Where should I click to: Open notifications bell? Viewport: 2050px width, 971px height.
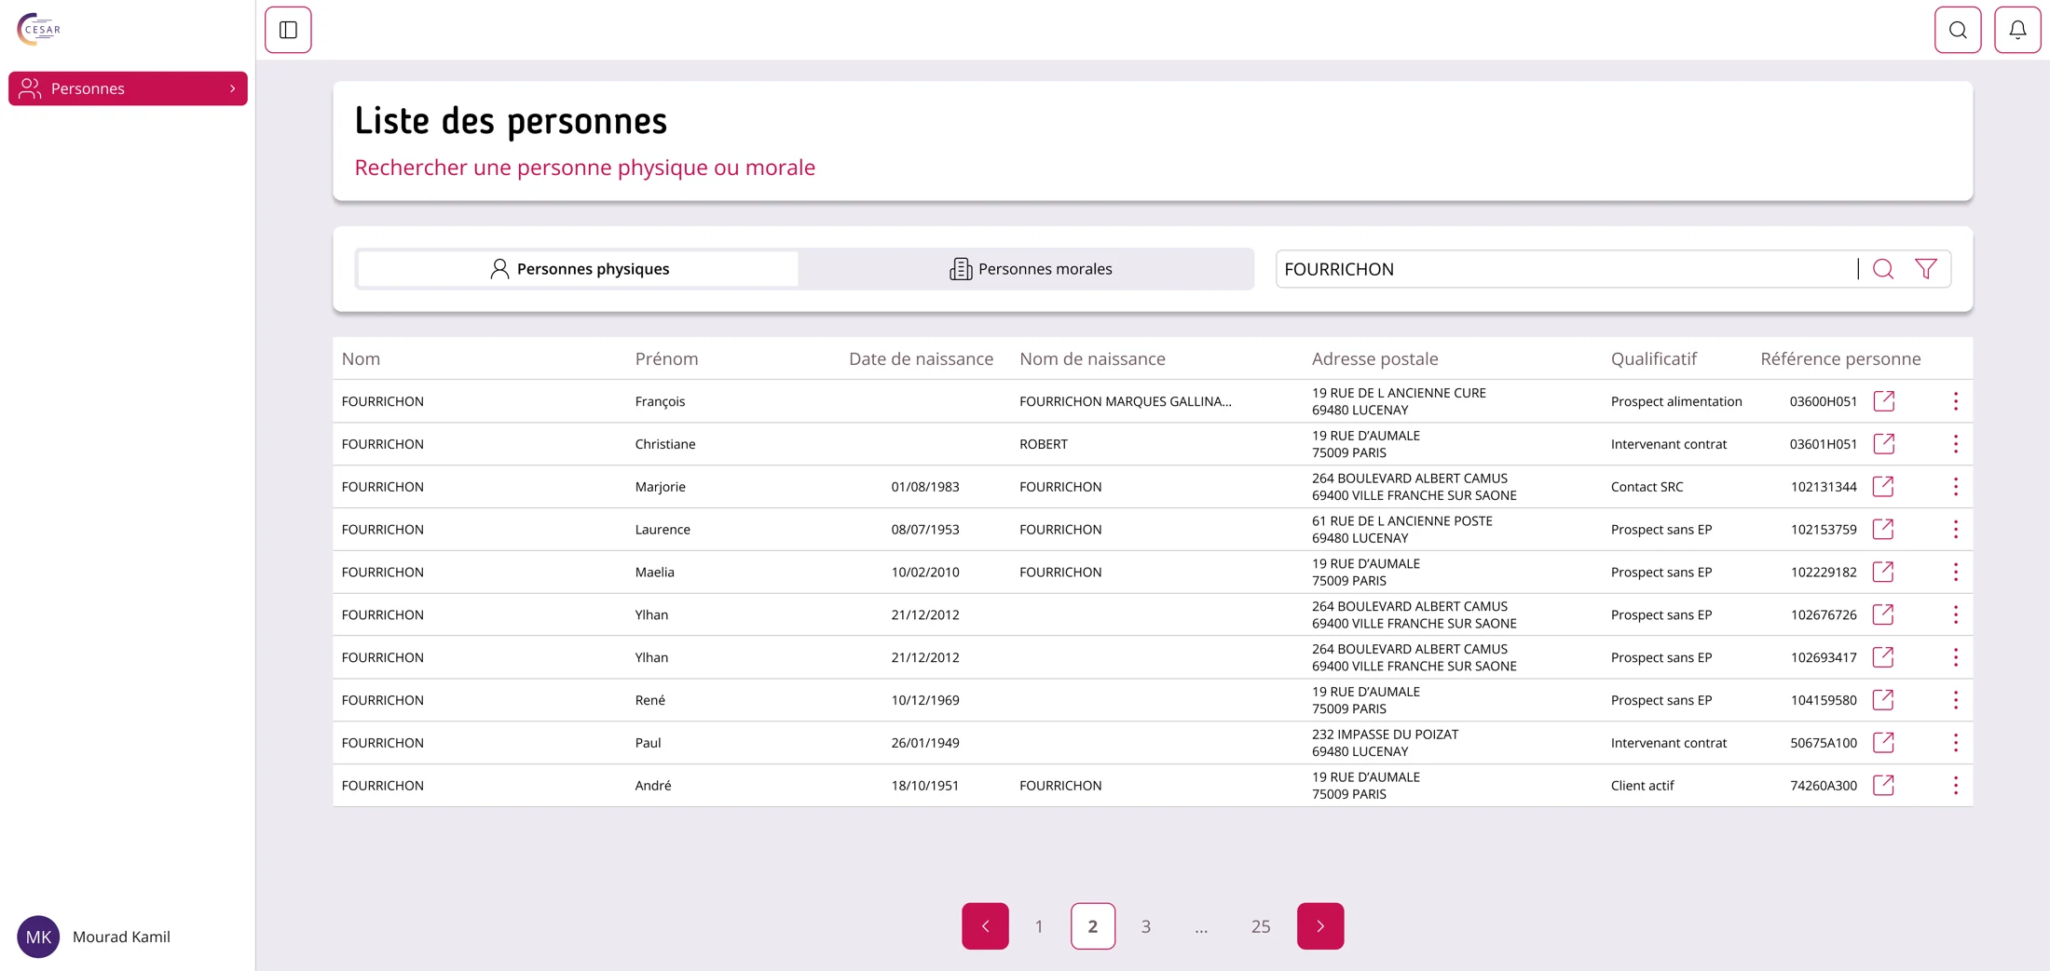2017,30
